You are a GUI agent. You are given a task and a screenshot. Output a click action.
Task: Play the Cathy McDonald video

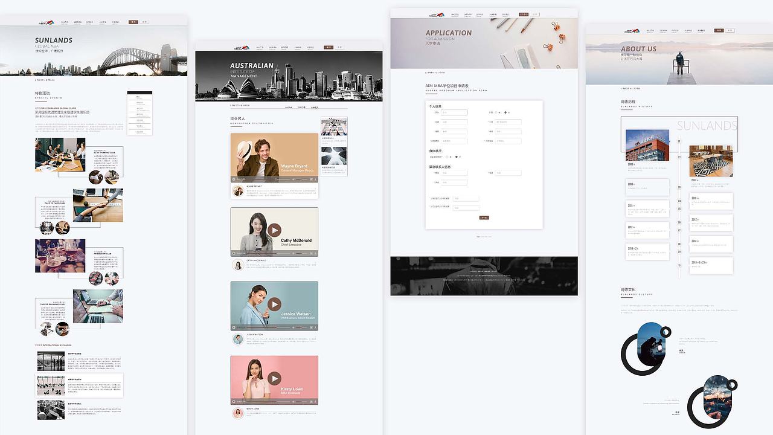click(x=274, y=230)
